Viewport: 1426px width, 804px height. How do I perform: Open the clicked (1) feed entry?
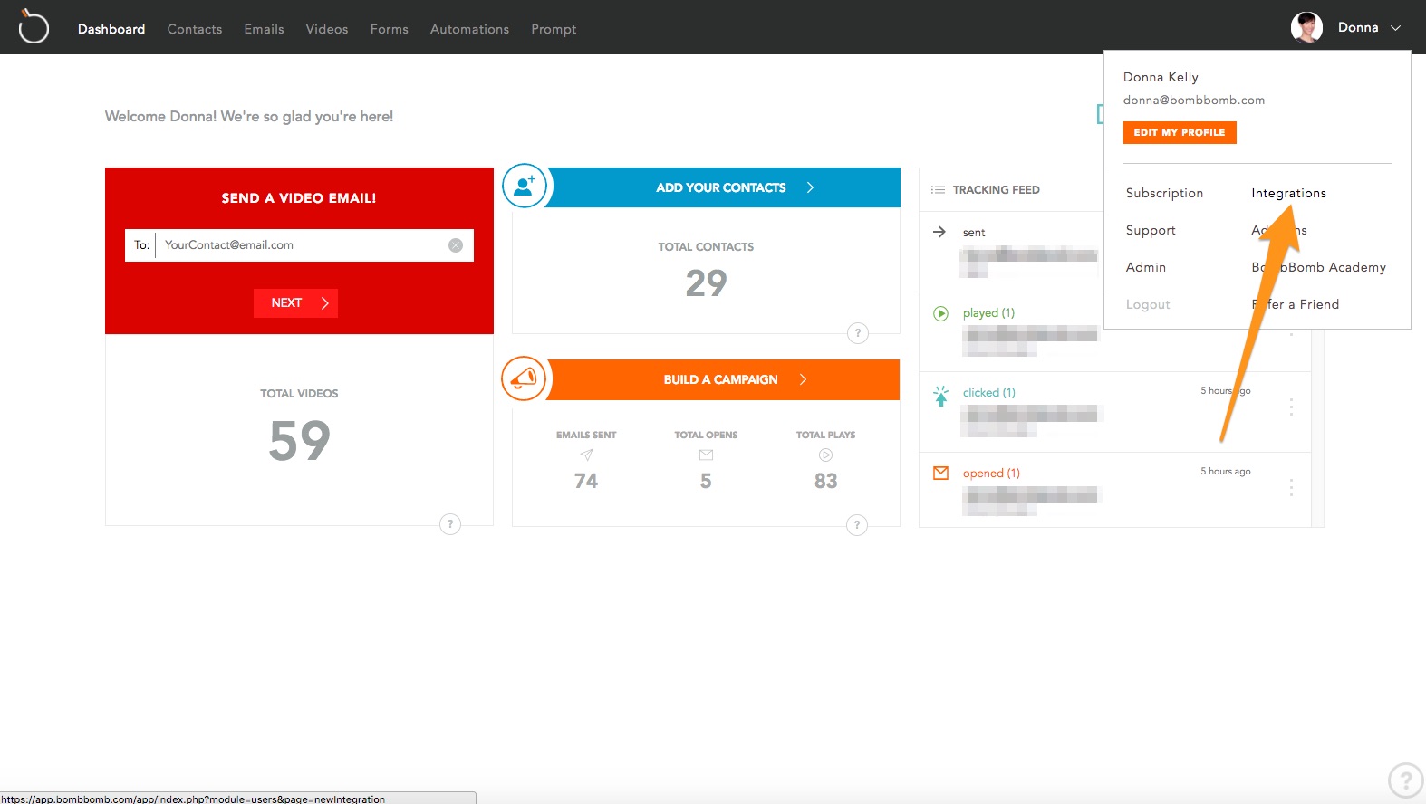coord(988,393)
